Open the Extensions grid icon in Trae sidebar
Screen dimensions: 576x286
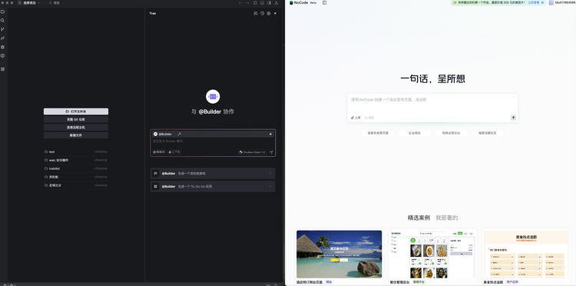[x=2, y=69]
